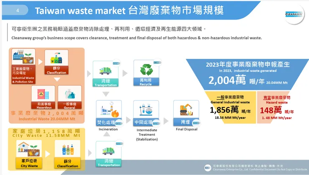
Task: Click the white arrow between City Waste and Classification
Action: tap(48, 154)
